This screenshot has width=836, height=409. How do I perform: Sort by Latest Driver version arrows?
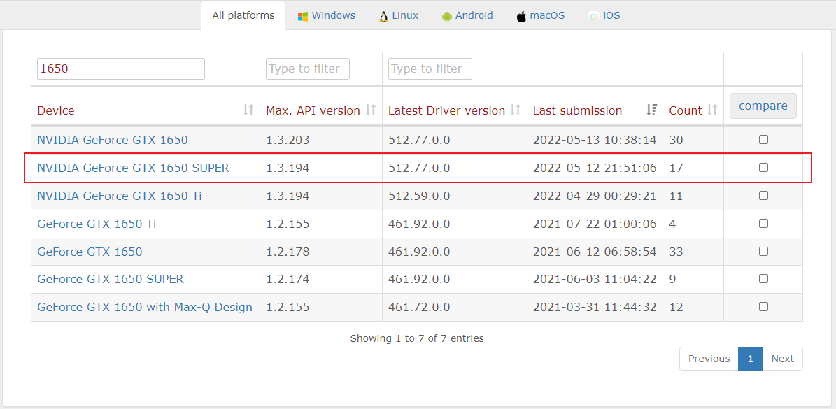coord(515,110)
